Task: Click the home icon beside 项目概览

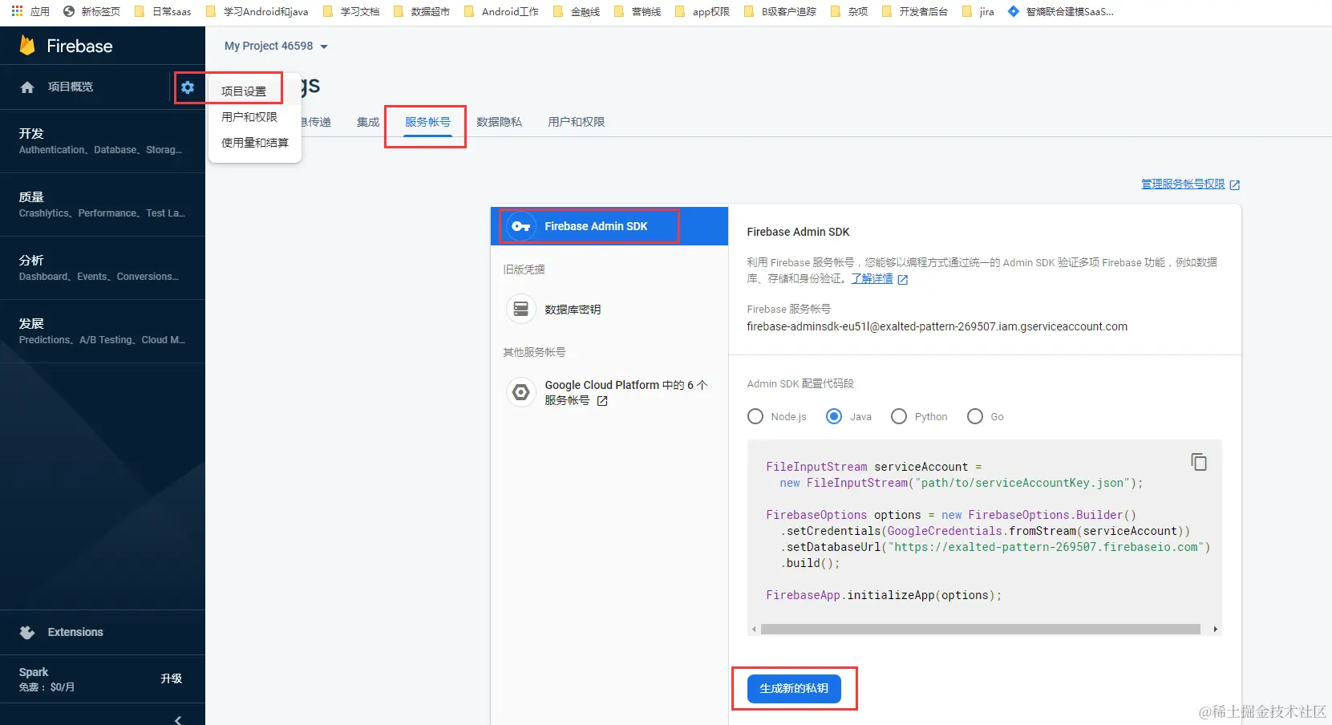Action: coord(27,87)
